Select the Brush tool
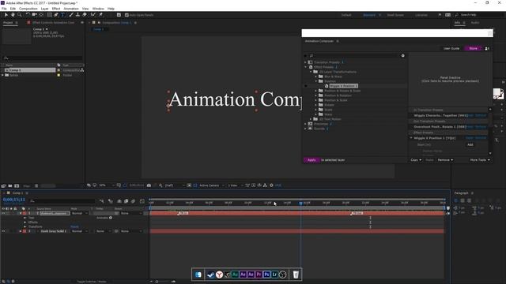Image resolution: width=506 pixels, height=284 pixels. click(71, 15)
